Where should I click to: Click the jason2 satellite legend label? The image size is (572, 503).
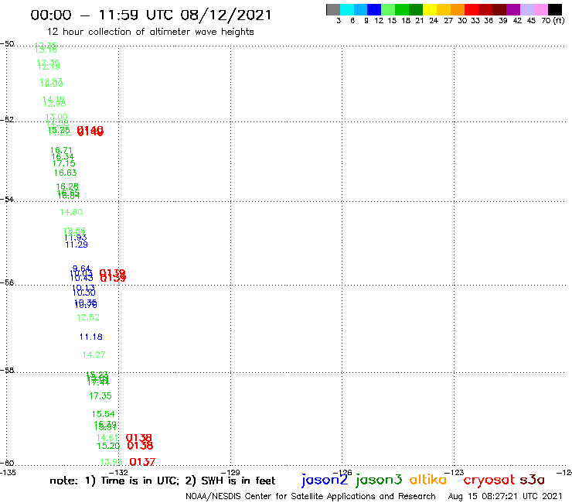pyautogui.click(x=325, y=480)
